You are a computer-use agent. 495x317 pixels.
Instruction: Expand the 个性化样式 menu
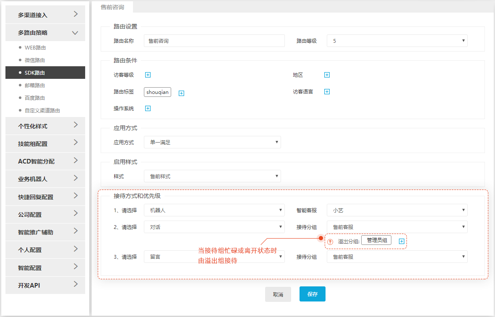pyautogui.click(x=45, y=126)
